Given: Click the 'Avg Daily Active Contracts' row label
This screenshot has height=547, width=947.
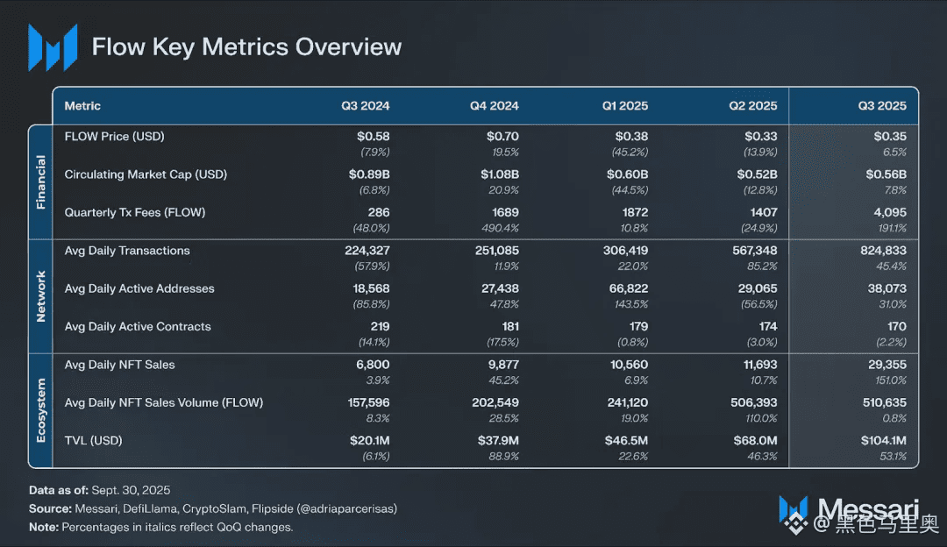Looking at the screenshot, I should pos(138,327).
